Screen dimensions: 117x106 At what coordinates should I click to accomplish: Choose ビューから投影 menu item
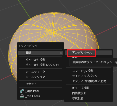(x=35, y=60)
